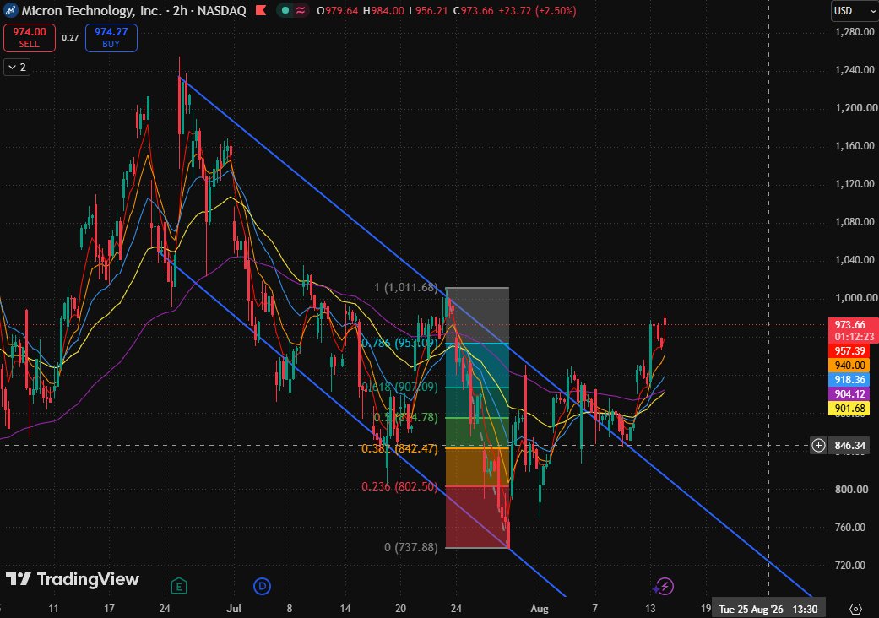879x618 pixels.
Task: Click the blue 918.36 moving average label
Action: click(x=849, y=379)
